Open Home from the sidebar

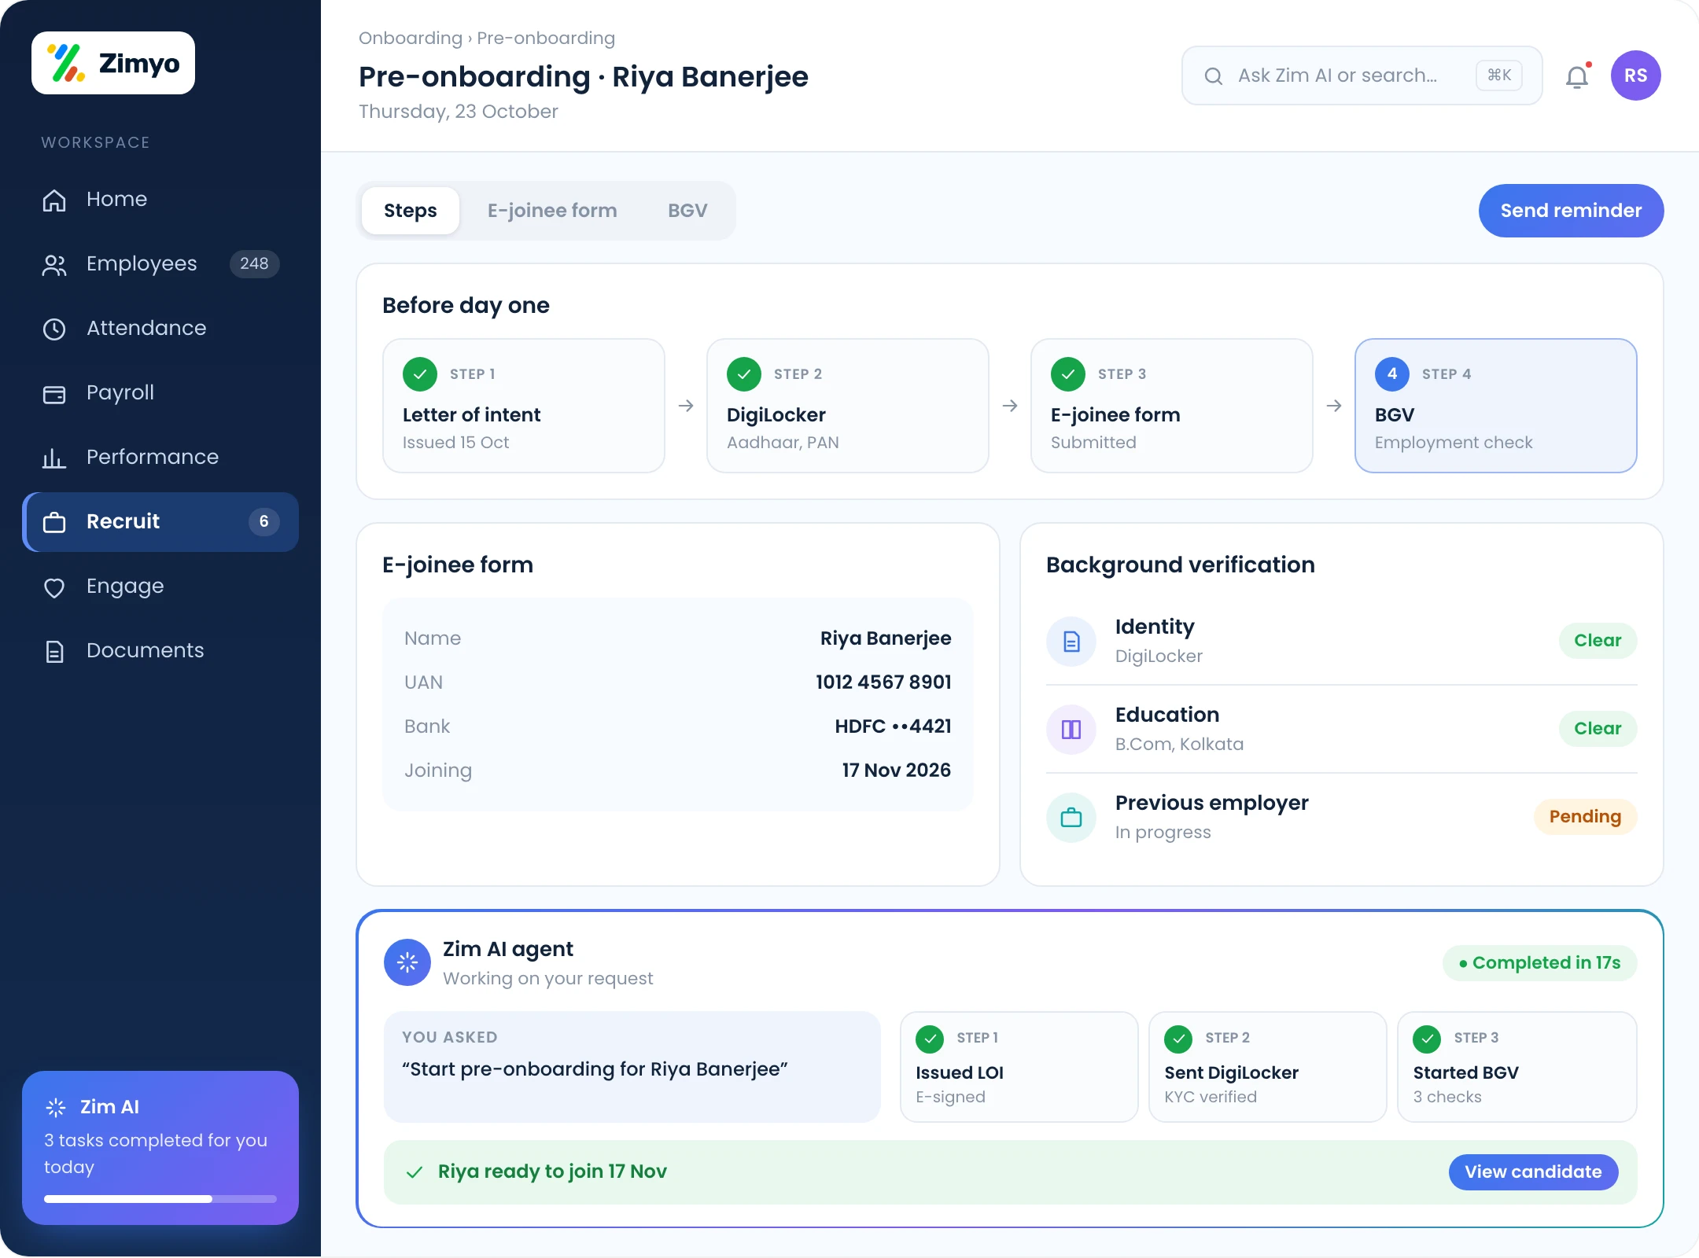(x=160, y=200)
